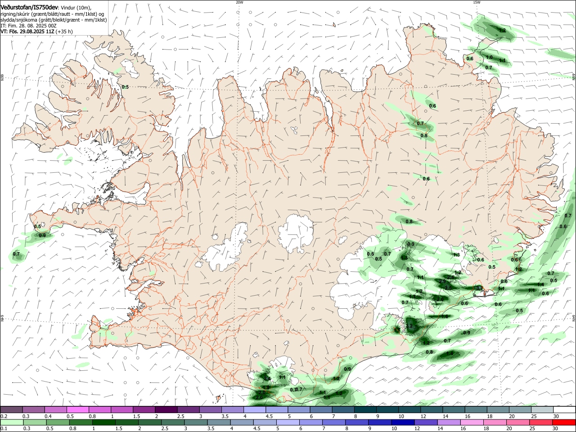Click the '0.2' label under the top legend row
Screen dimensions: 576x432
click(x=4, y=416)
